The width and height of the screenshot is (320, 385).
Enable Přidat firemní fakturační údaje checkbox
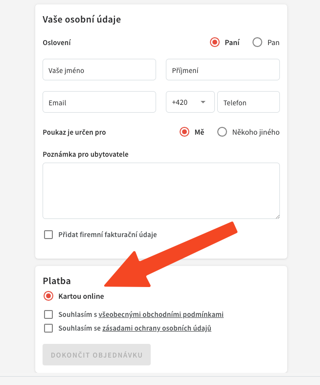[x=48, y=235]
